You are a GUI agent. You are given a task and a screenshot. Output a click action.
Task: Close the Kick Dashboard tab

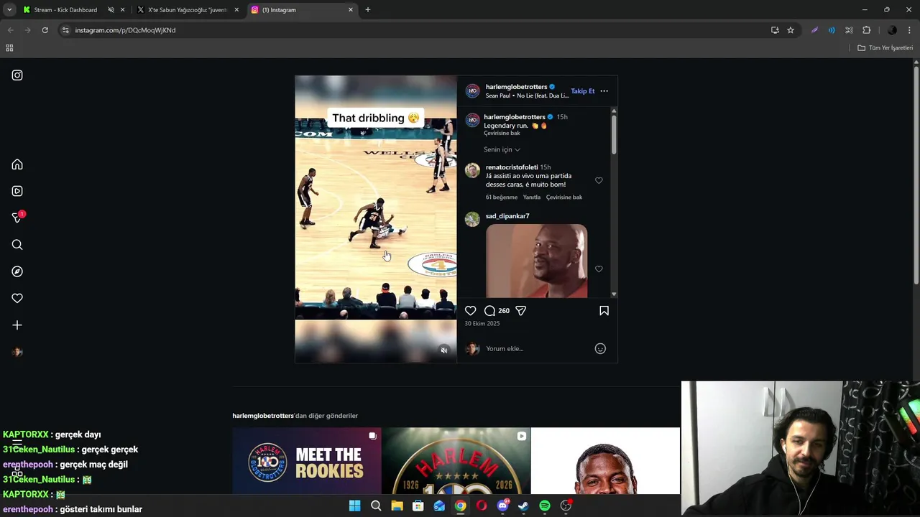point(122,10)
